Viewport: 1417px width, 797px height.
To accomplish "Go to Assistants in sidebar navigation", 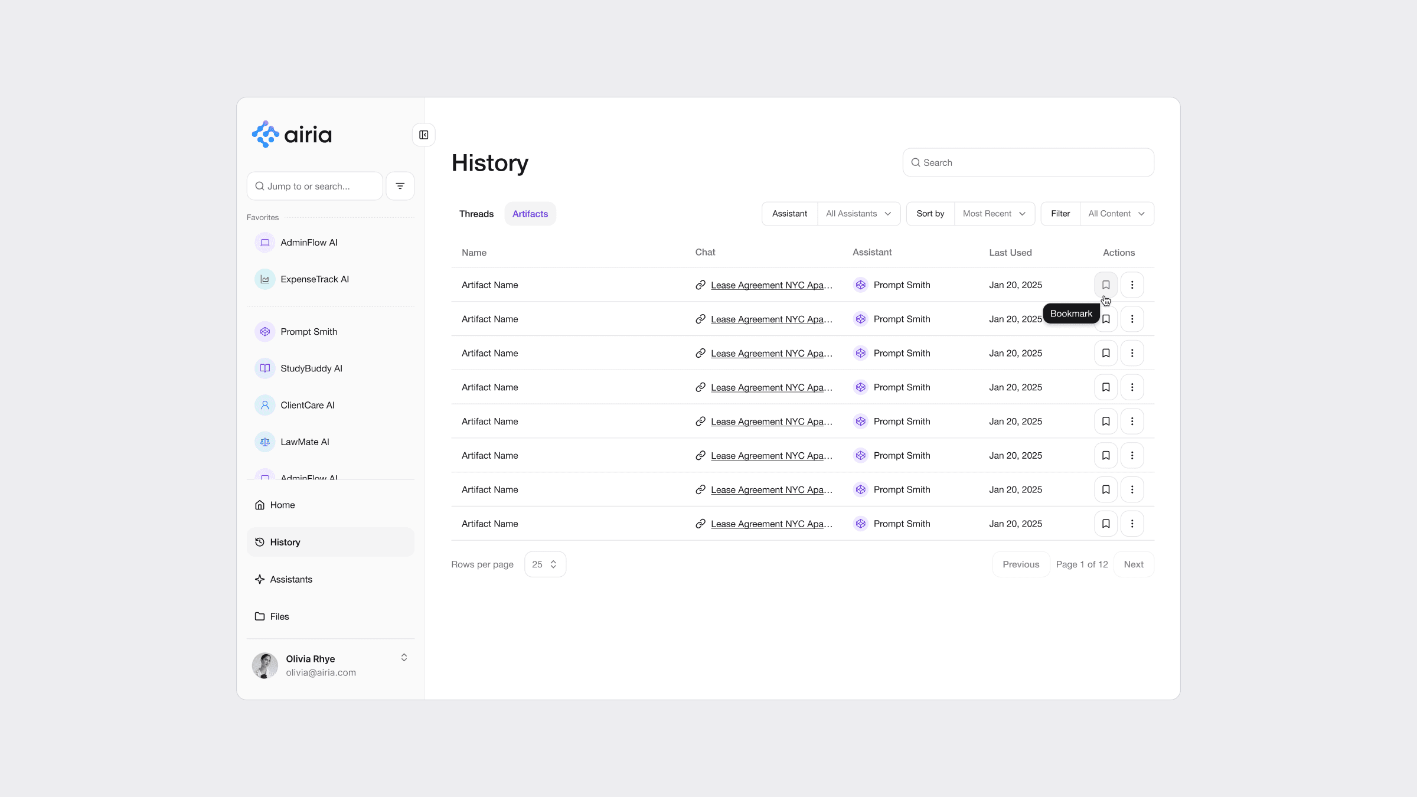I will [290, 579].
